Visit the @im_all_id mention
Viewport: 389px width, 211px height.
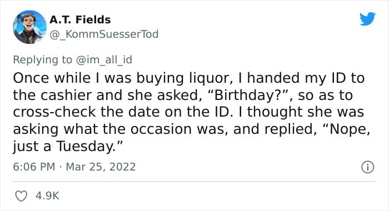(x=104, y=60)
